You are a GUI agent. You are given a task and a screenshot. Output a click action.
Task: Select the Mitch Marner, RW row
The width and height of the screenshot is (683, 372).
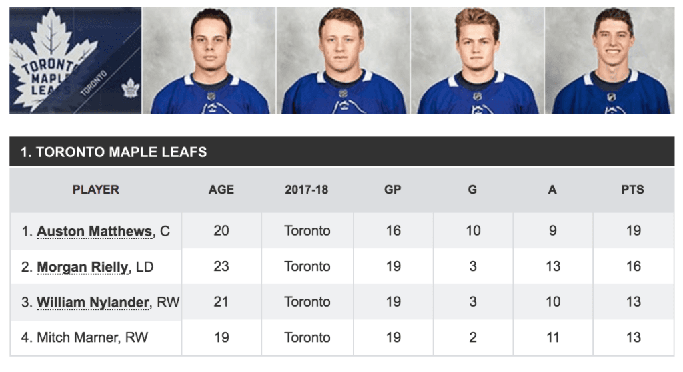click(x=342, y=337)
